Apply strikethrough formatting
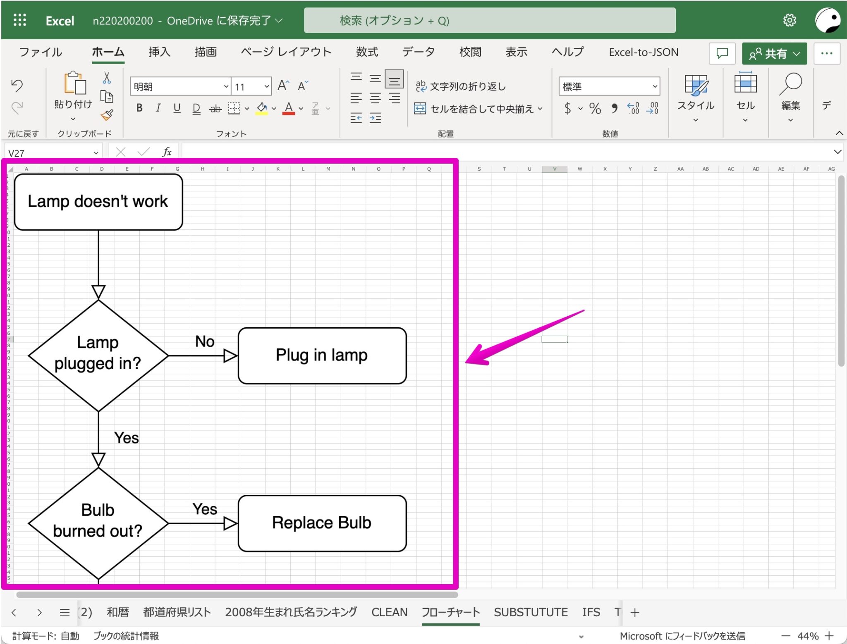The width and height of the screenshot is (847, 644). [215, 108]
